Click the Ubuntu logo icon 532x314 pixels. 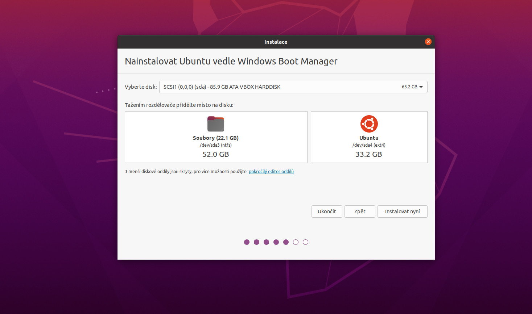[369, 124]
